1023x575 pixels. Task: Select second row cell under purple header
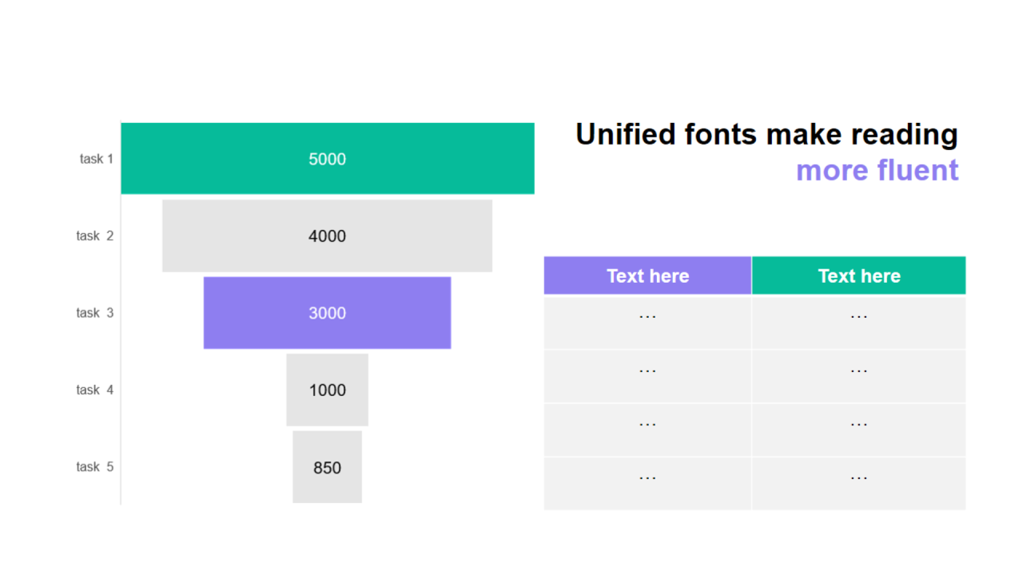647,376
